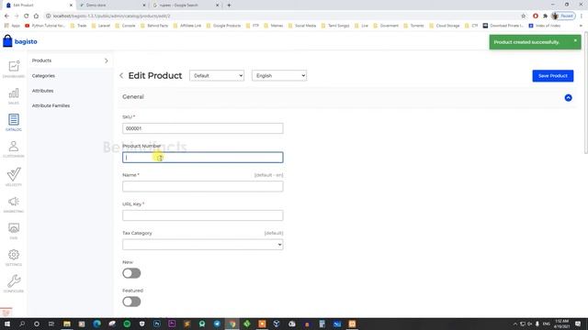Open Photoshop from the taskbar
588x330 pixels.
(x=157, y=324)
